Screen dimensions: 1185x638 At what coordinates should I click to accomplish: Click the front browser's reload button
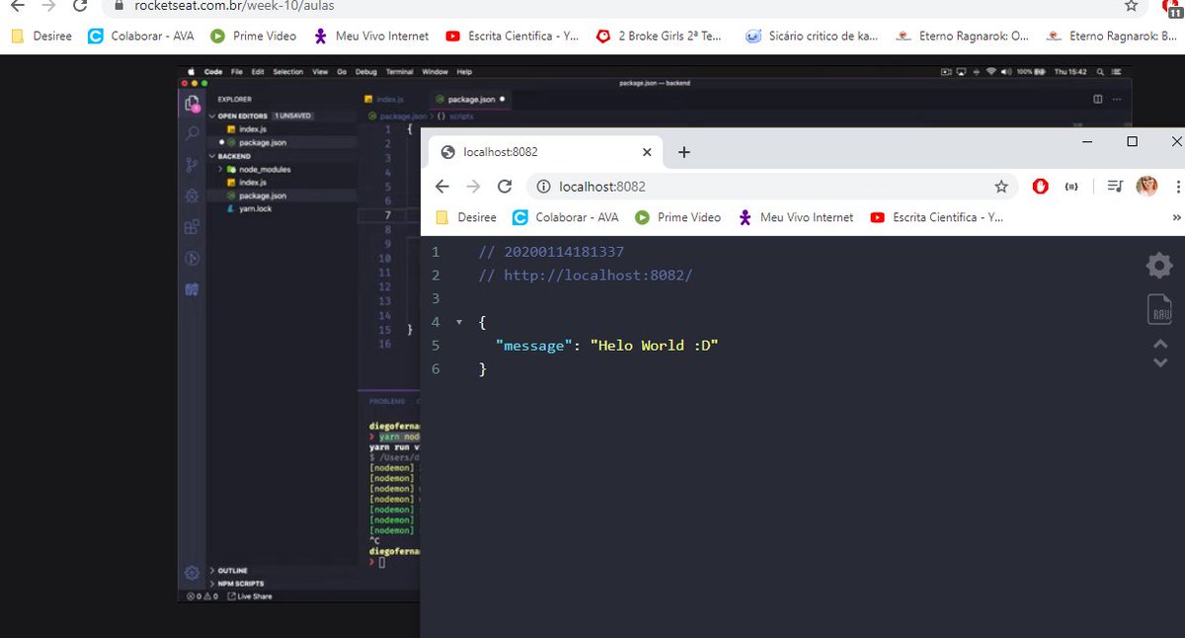505,187
